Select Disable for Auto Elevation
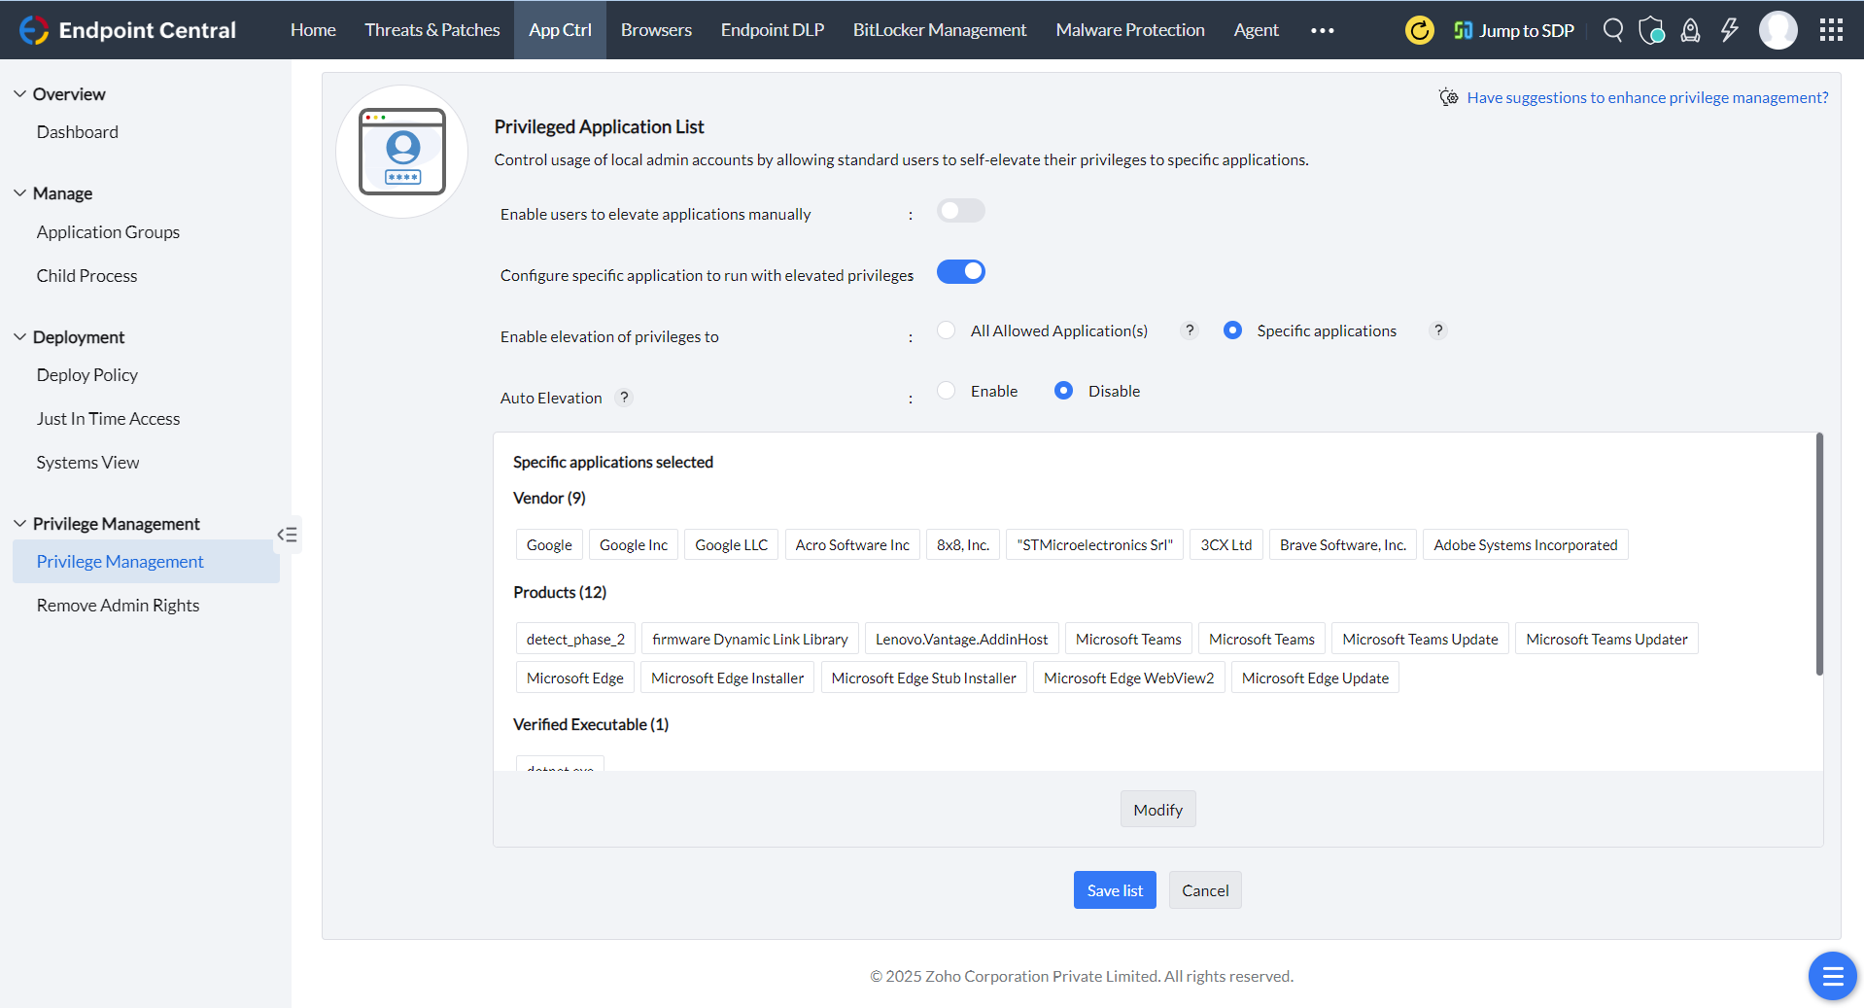1864x1008 pixels. pyautogui.click(x=1064, y=391)
